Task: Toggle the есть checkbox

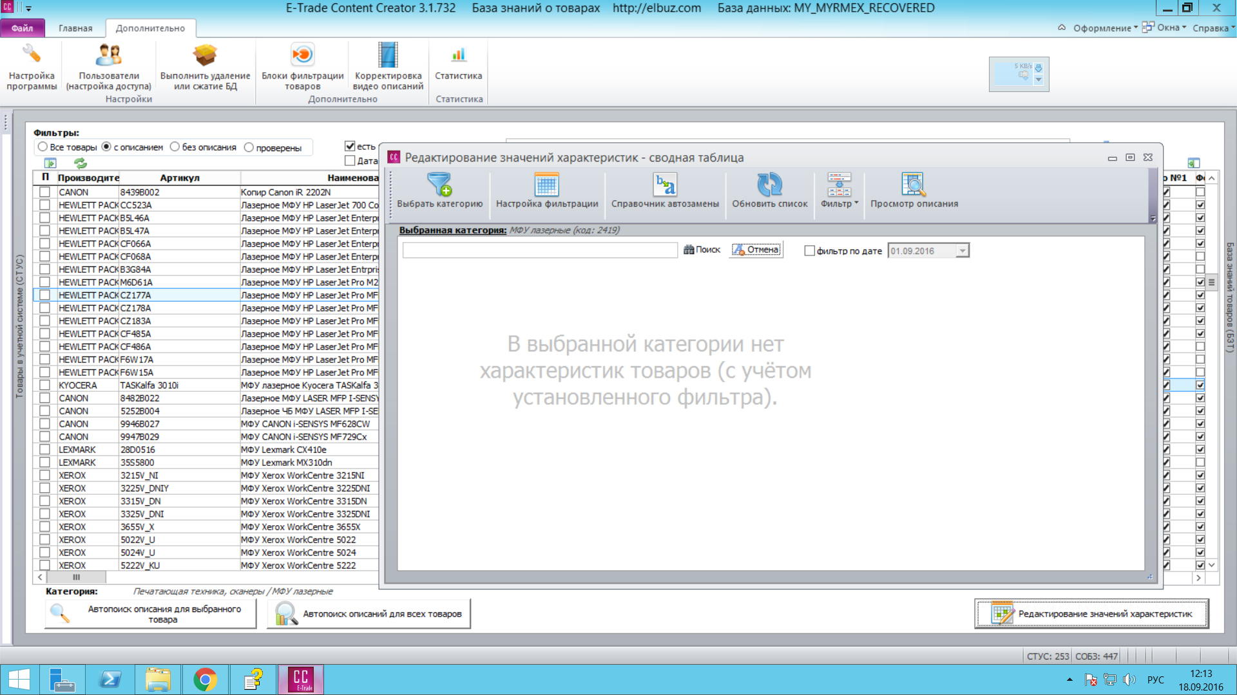Action: (x=350, y=146)
